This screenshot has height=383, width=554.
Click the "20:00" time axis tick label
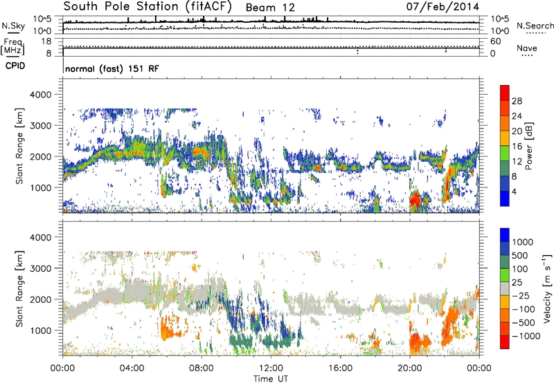point(409,368)
